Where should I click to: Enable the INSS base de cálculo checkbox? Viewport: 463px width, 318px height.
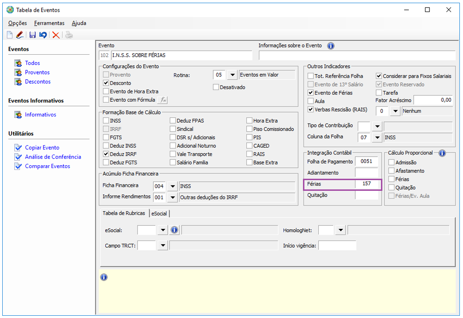point(106,120)
